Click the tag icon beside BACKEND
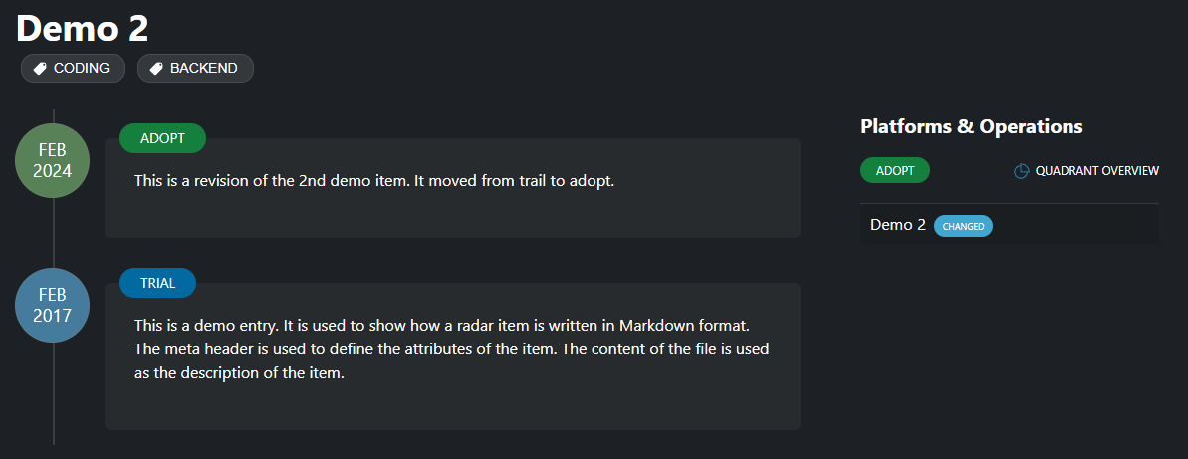The image size is (1188, 459). (x=156, y=69)
